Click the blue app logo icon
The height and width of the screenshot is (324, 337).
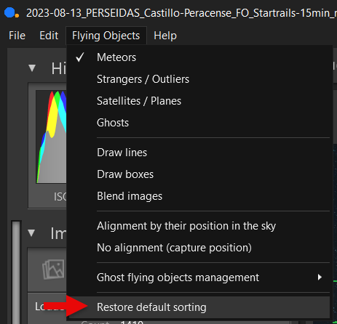tap(11, 13)
